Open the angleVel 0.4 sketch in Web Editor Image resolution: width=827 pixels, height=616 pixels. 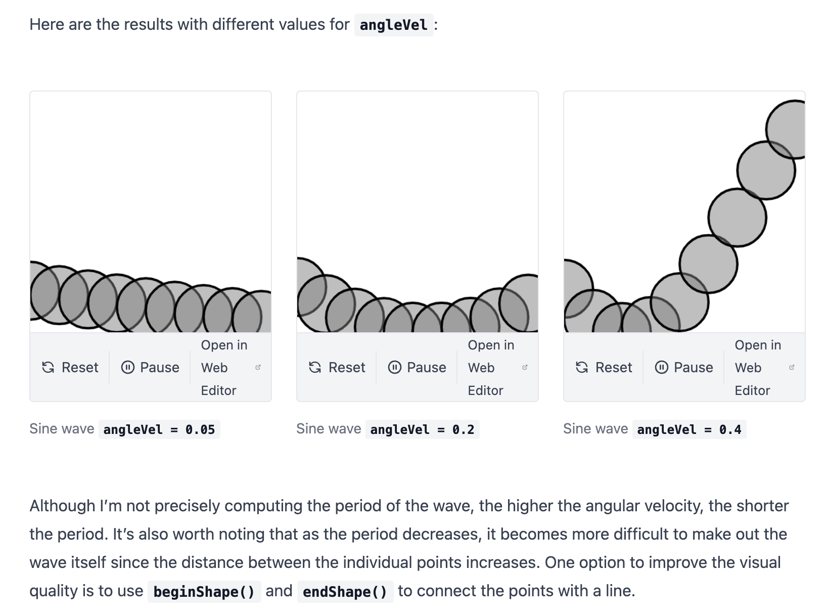[758, 368]
